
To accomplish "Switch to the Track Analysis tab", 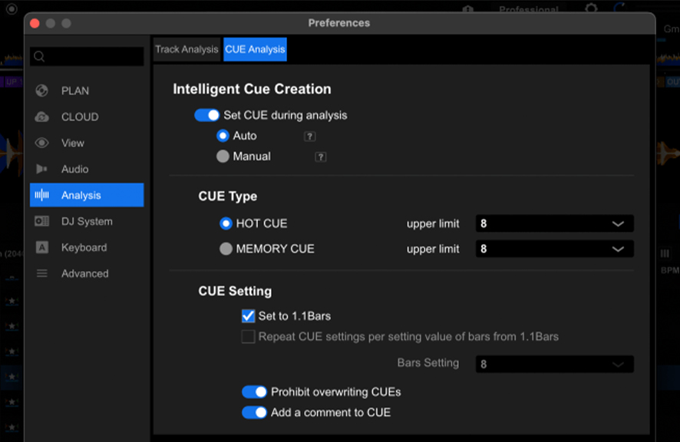I will click(187, 49).
